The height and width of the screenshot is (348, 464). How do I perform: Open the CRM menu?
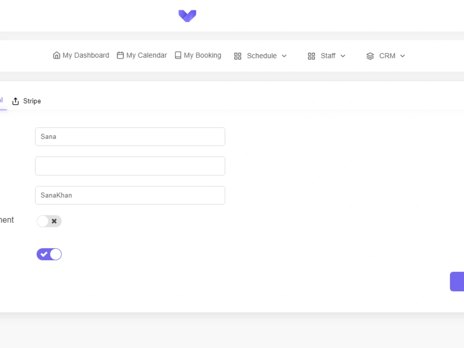[386, 56]
